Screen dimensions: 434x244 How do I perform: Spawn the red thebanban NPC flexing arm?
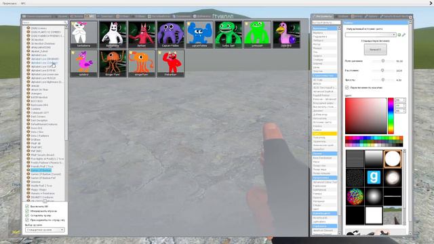coord(170,63)
